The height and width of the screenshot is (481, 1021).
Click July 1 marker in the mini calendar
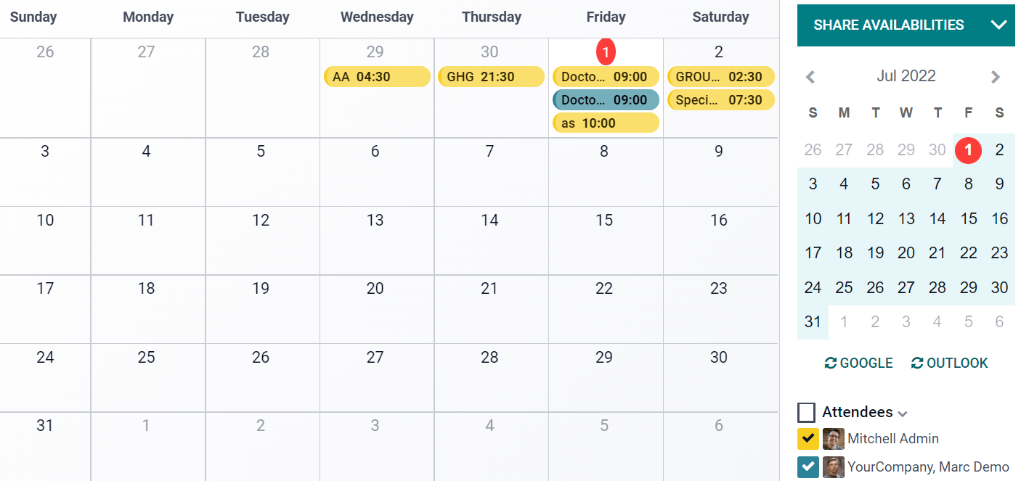pos(968,149)
